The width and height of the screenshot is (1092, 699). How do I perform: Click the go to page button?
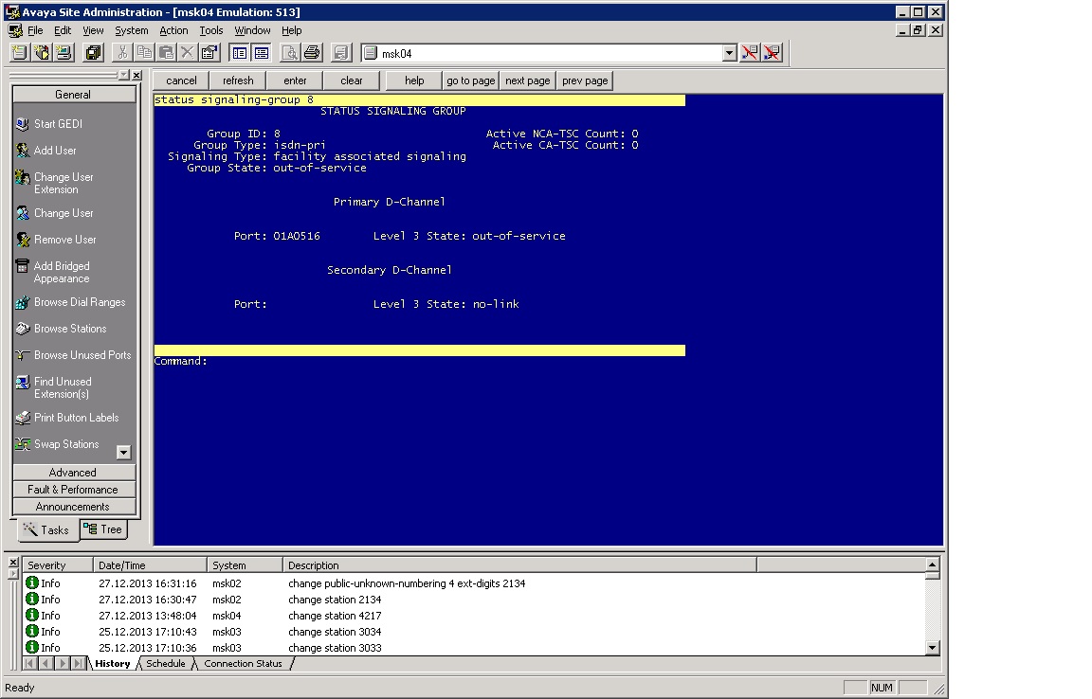471,81
